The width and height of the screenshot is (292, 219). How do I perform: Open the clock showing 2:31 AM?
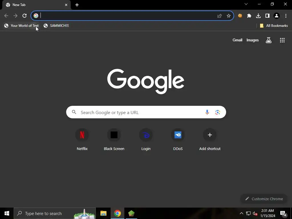click(x=267, y=213)
